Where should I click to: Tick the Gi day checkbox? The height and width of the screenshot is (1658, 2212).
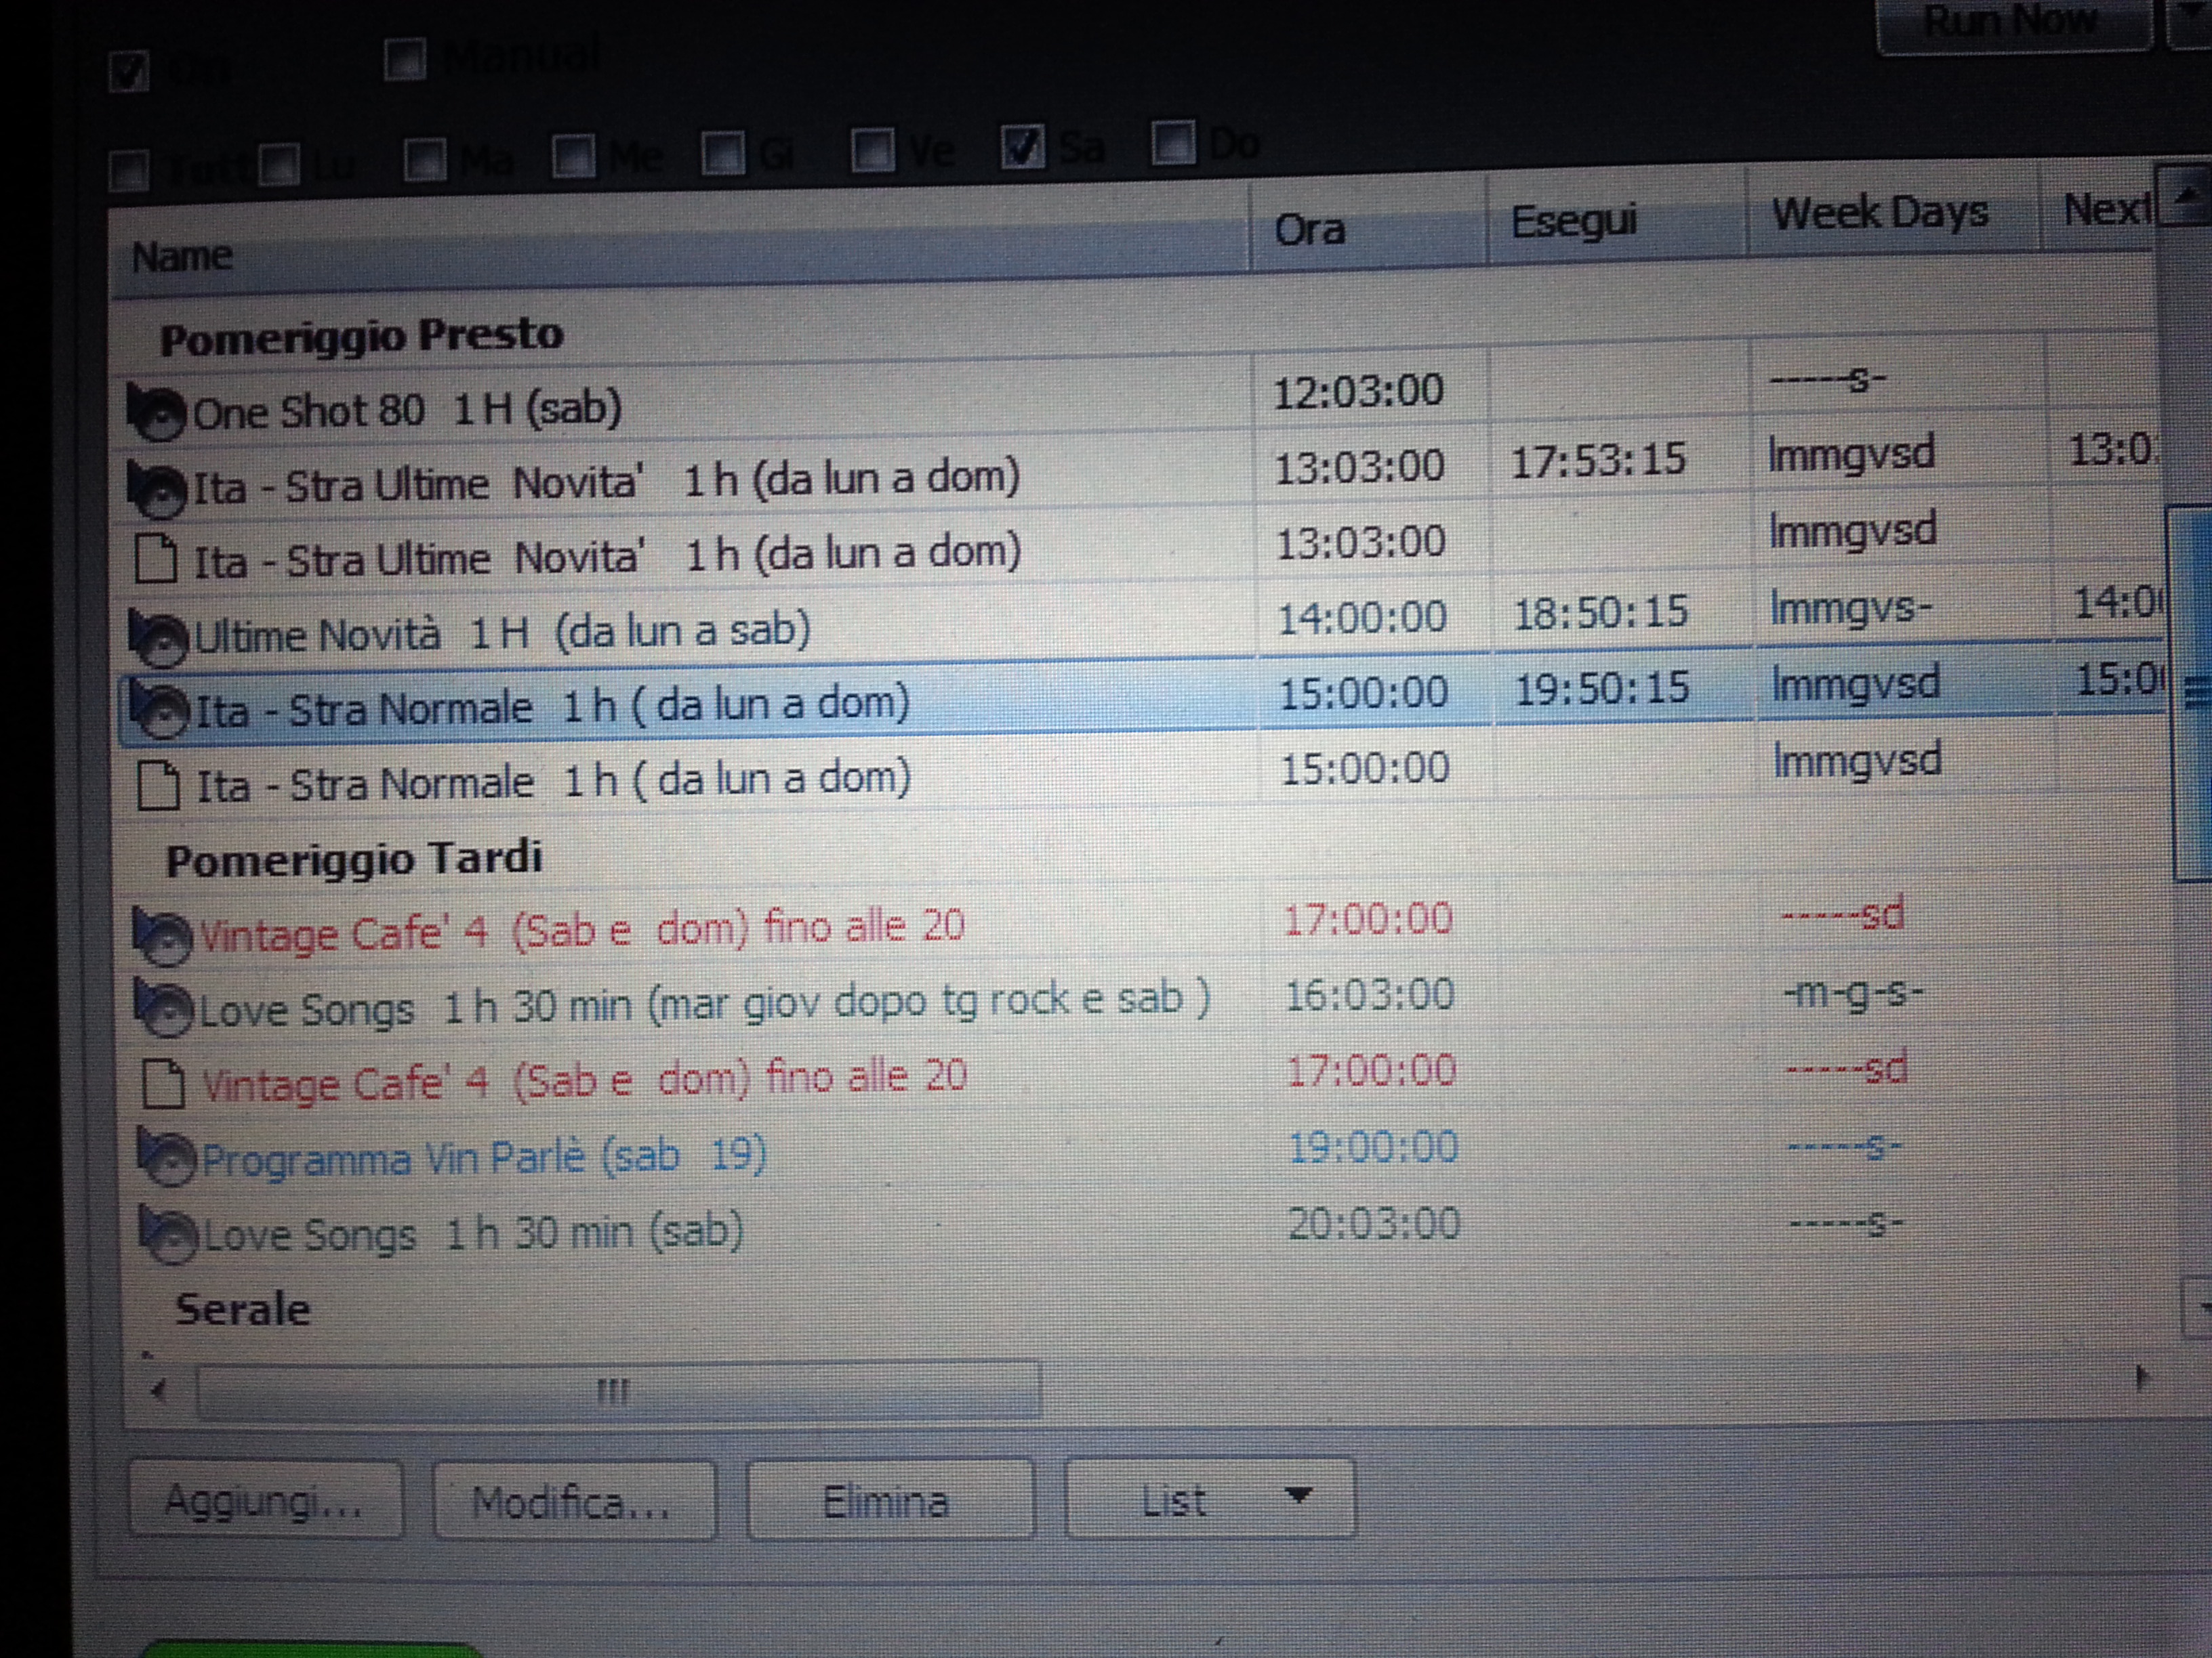point(724,153)
